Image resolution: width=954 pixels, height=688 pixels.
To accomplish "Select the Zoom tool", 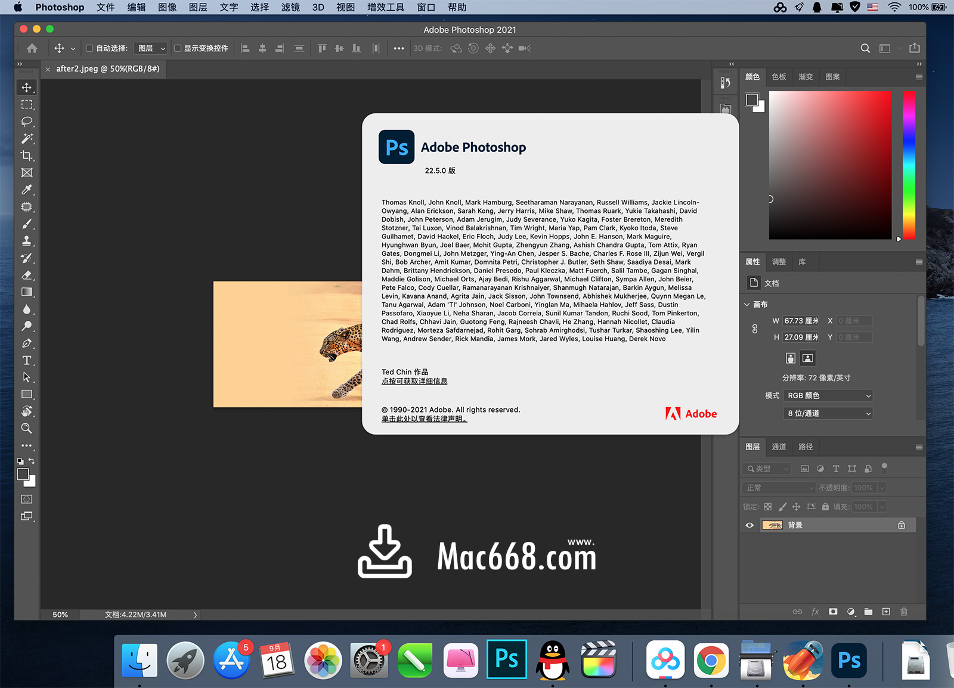I will click(x=27, y=428).
